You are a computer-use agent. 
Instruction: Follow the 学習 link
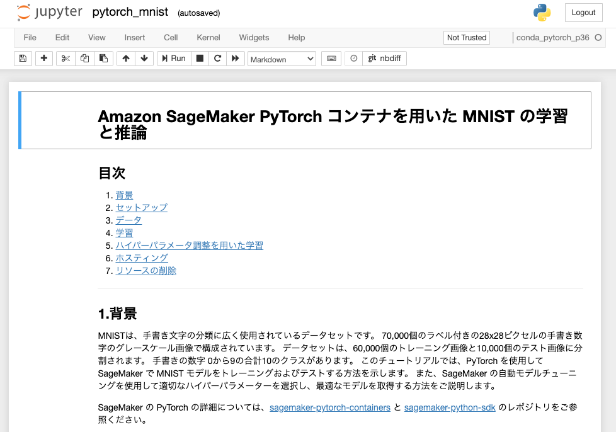click(124, 233)
